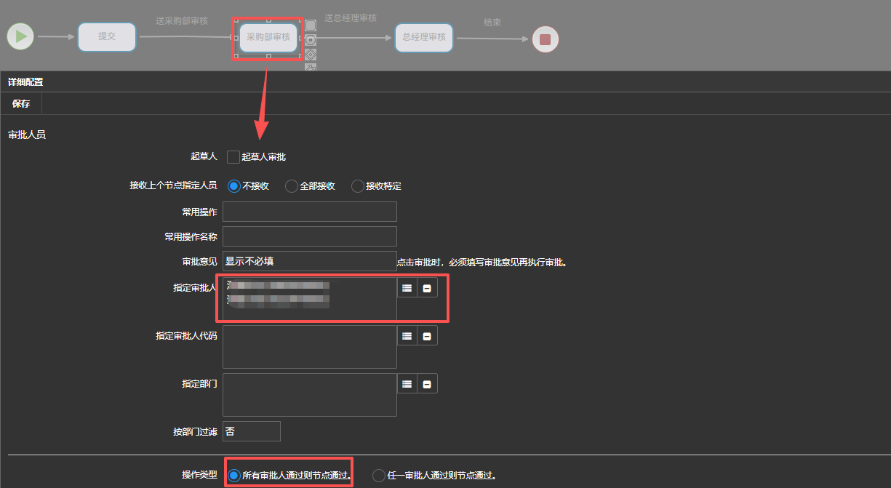Click the red end event node
Screen dimensions: 891x488
(x=545, y=39)
